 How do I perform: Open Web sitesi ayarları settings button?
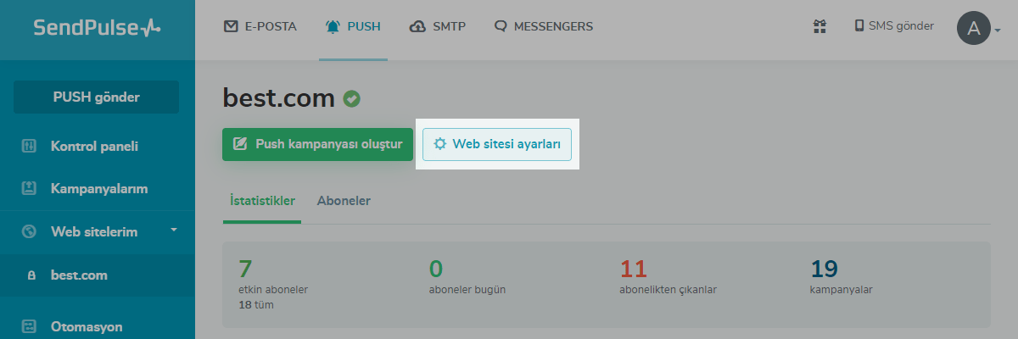click(497, 144)
